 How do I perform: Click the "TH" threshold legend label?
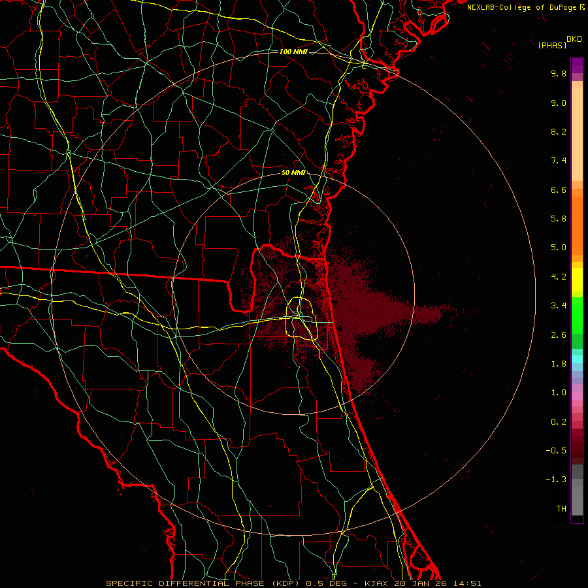(561, 509)
